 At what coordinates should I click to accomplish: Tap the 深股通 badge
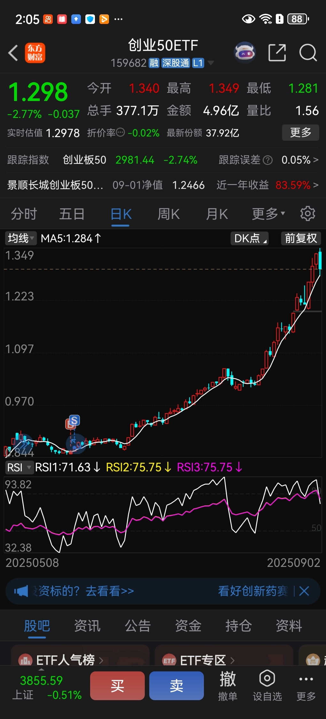tap(175, 63)
